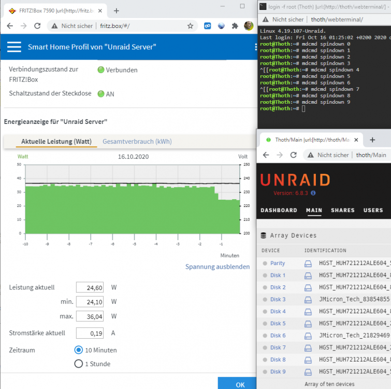This screenshot has height=389, width=391.
Task: Open the Parity device link
Action: 278,263
